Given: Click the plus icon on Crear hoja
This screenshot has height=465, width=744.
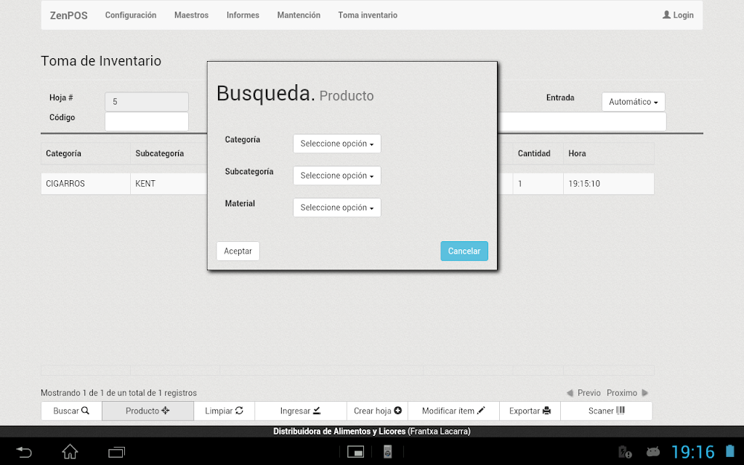Looking at the screenshot, I should [x=397, y=411].
